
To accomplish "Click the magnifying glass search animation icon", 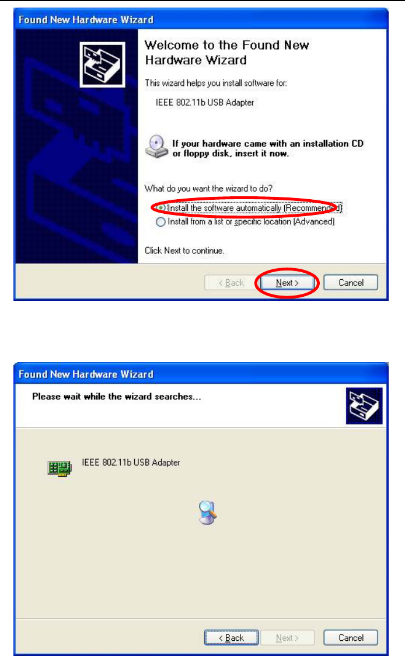I will coord(208,512).
